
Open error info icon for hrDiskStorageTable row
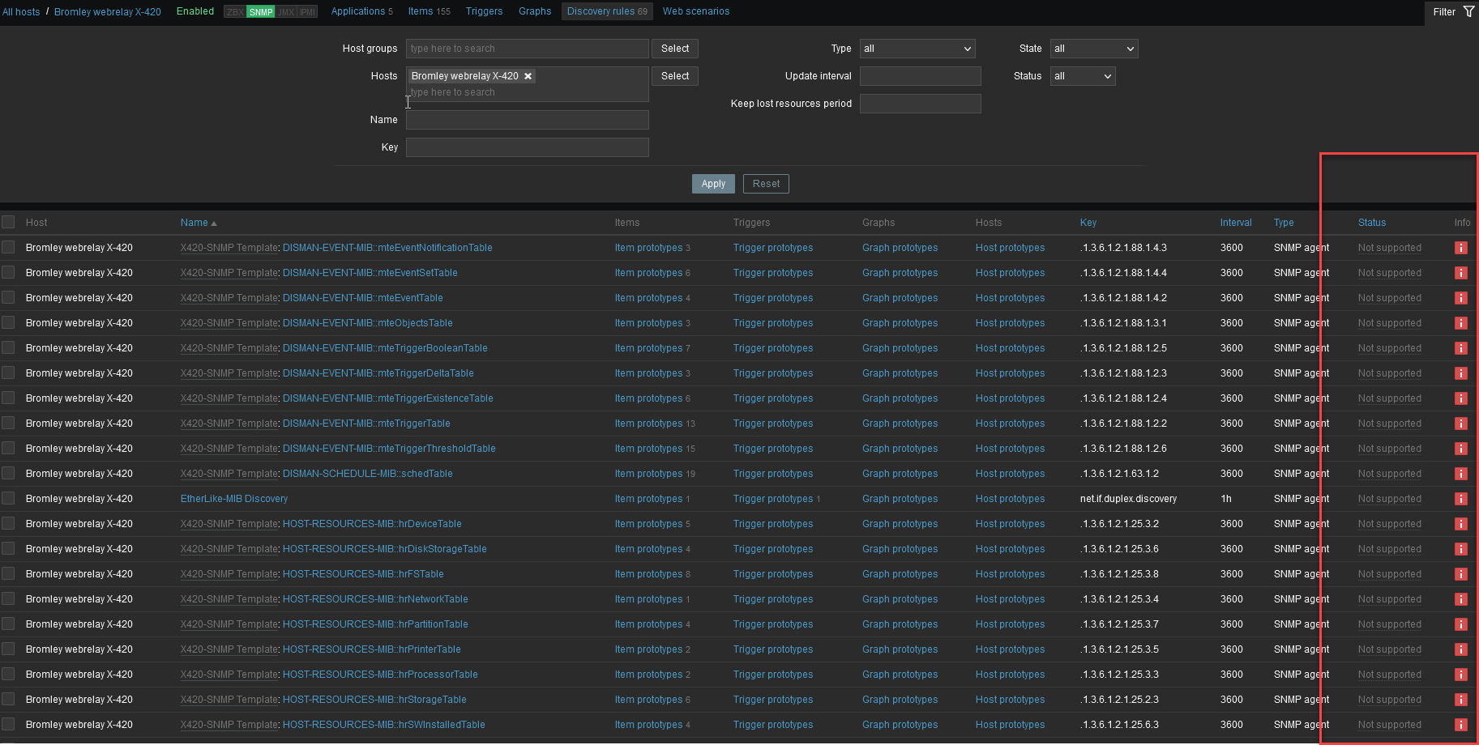tap(1461, 549)
